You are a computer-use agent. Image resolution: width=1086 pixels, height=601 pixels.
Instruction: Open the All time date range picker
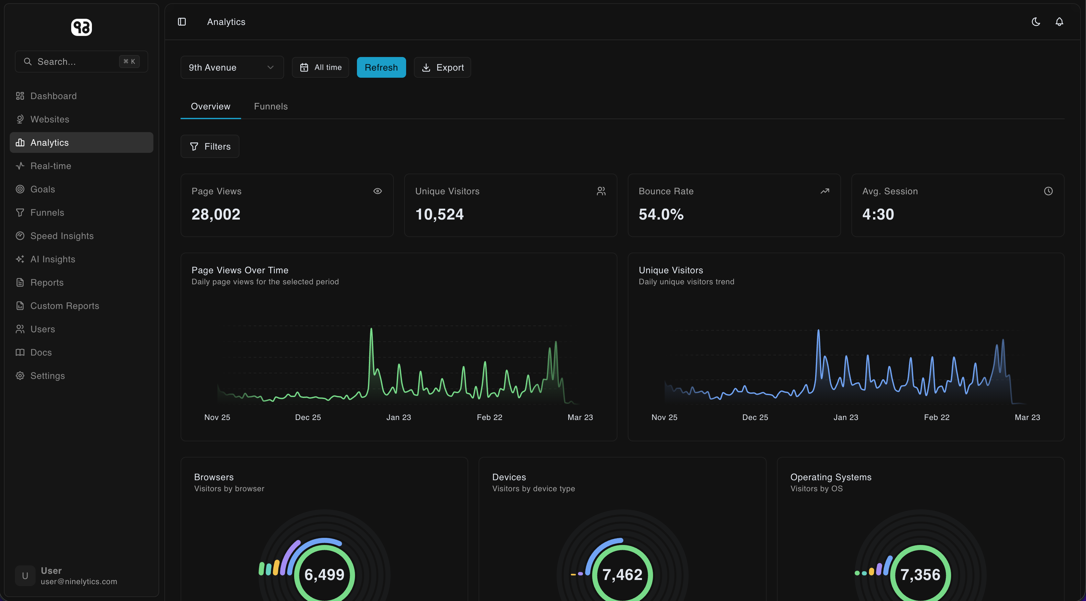tap(320, 67)
